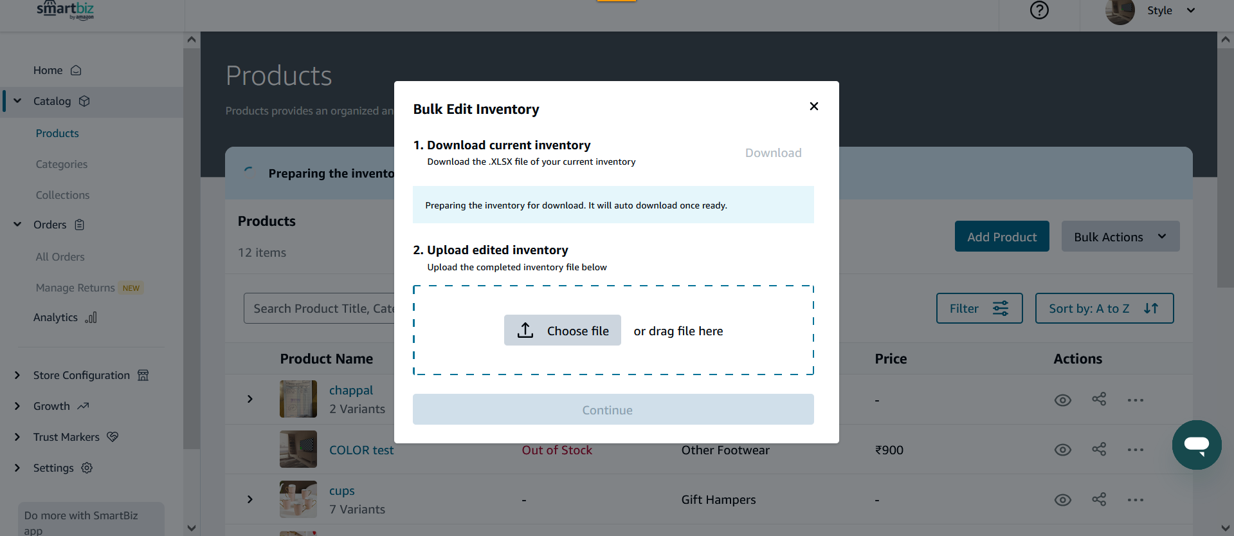The width and height of the screenshot is (1234, 536).
Task: Open more options for COLOR test
Action: point(1136,450)
